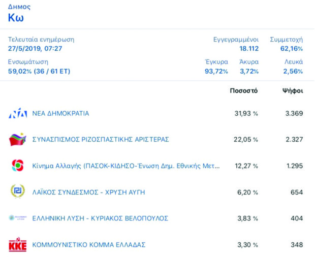Viewport: 315px width, 257px height.
Task: Click the Συμμετοχή 62,16% value
Action: click(x=293, y=49)
